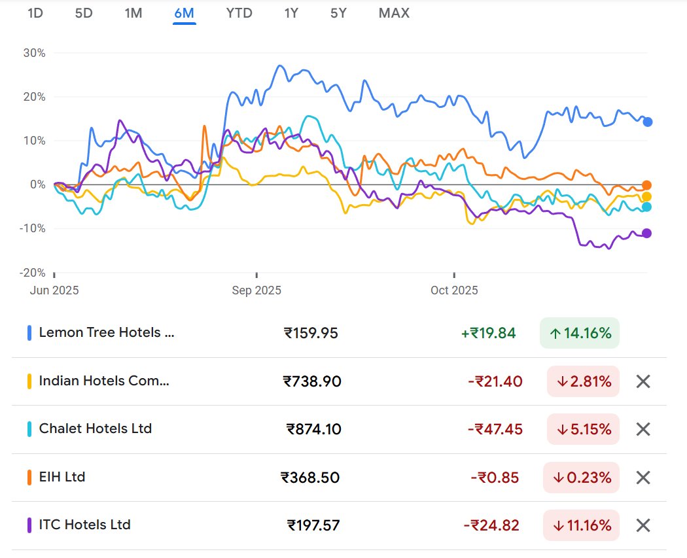Screen dimensions: 687x558
Task: Remove ITC Hotels Ltd from the comparison
Action: (642, 525)
